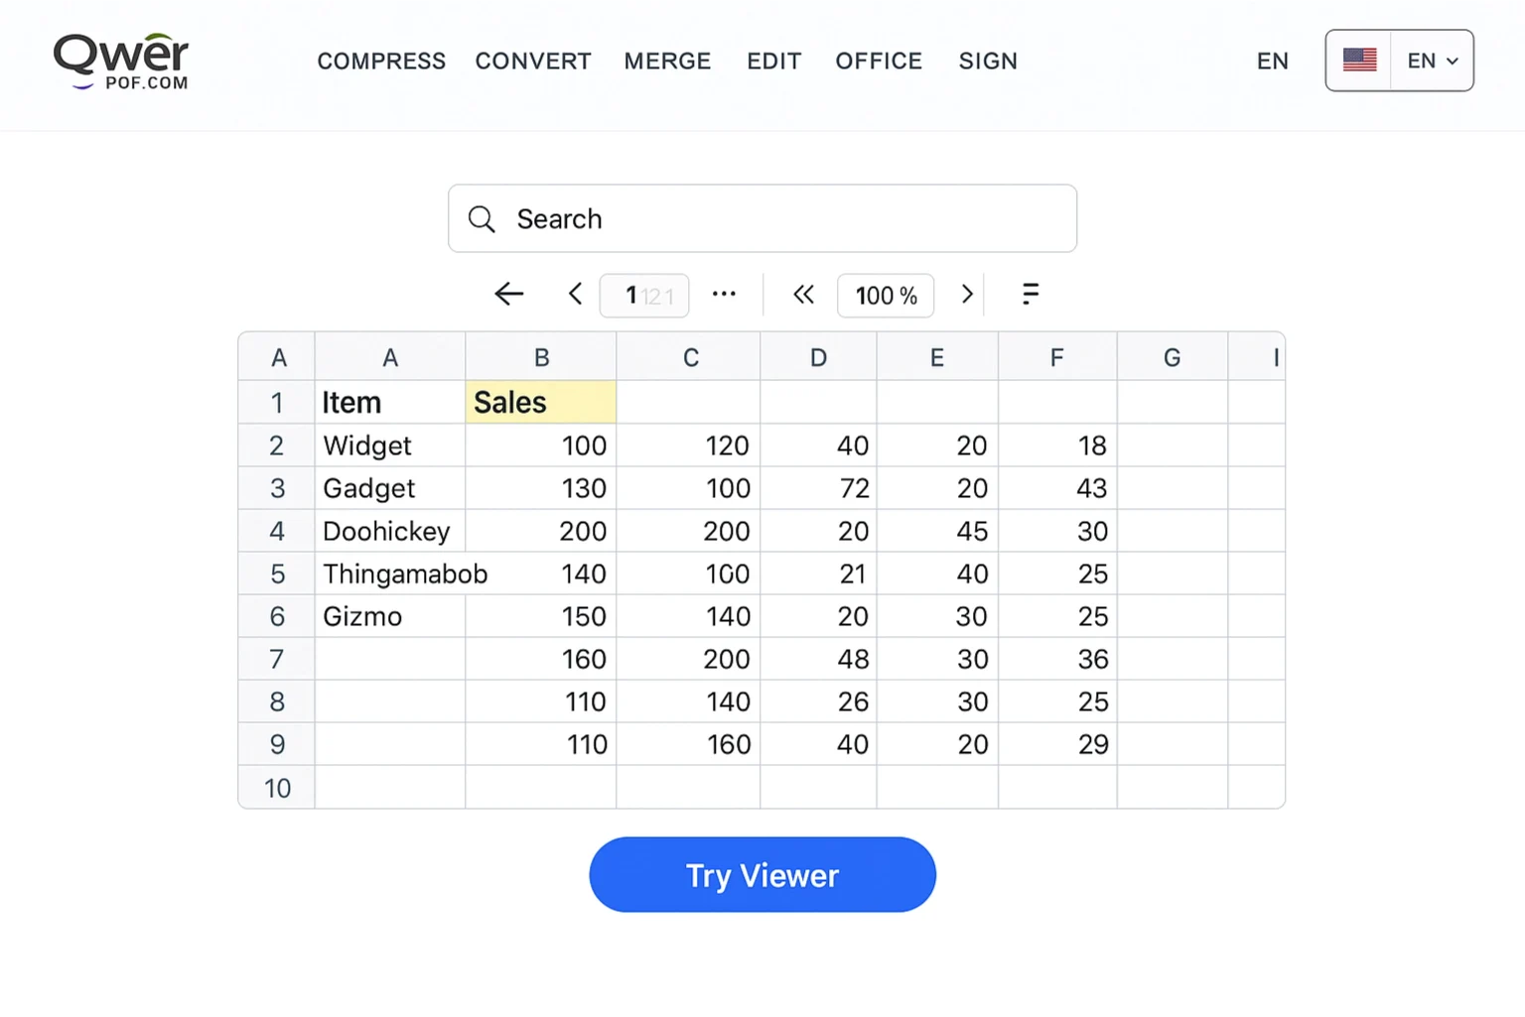This screenshot has width=1525, height=1017.
Task: Click the EN language link
Action: click(1272, 62)
